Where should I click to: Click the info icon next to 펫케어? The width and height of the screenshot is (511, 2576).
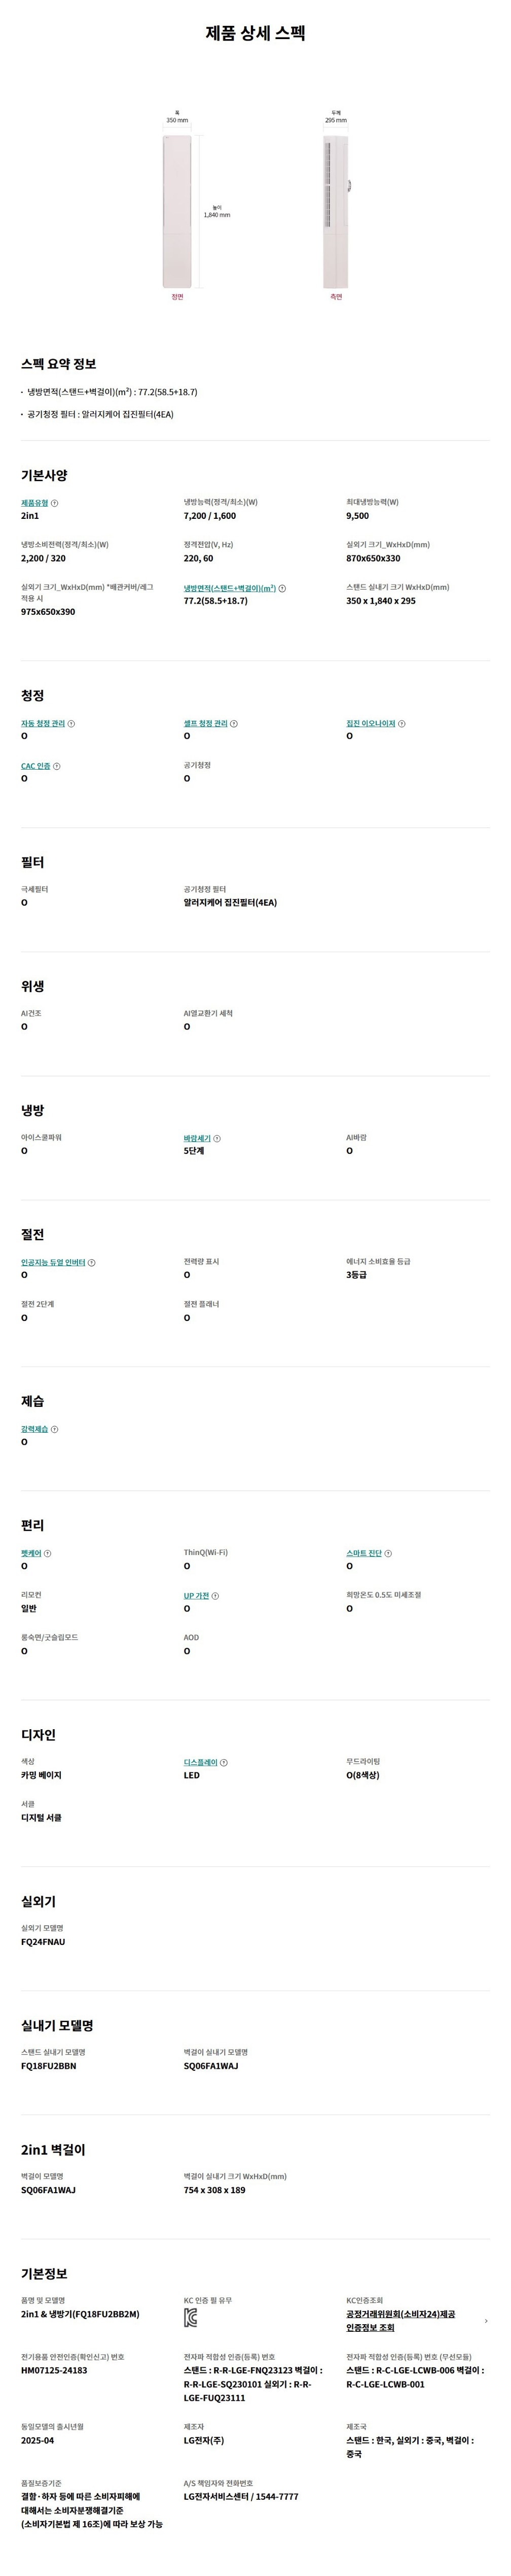click(x=48, y=1553)
